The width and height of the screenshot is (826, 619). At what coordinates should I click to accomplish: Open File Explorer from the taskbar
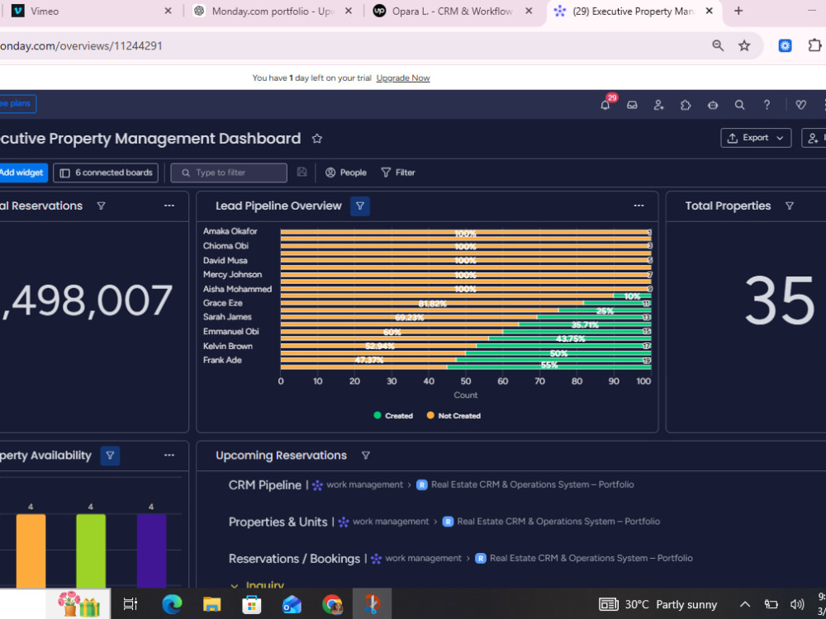[211, 604]
